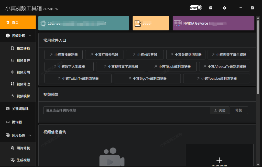The width and height of the screenshot is (262, 167).
Task: Click the 视频修改 grid icon
Action: click(13, 84)
